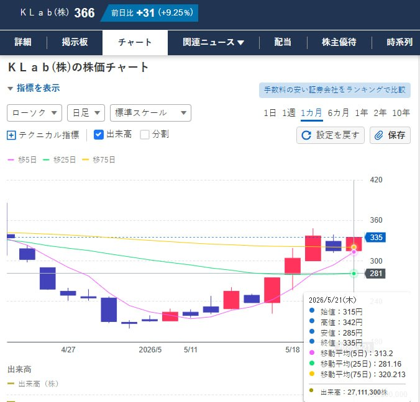Select the 1週 period
This screenshot has height=402, width=420.
[289, 113]
